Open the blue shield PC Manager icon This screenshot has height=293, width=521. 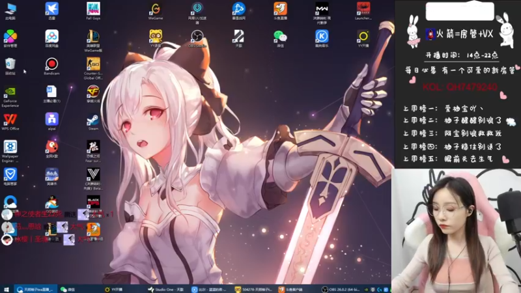pyautogui.click(x=10, y=176)
